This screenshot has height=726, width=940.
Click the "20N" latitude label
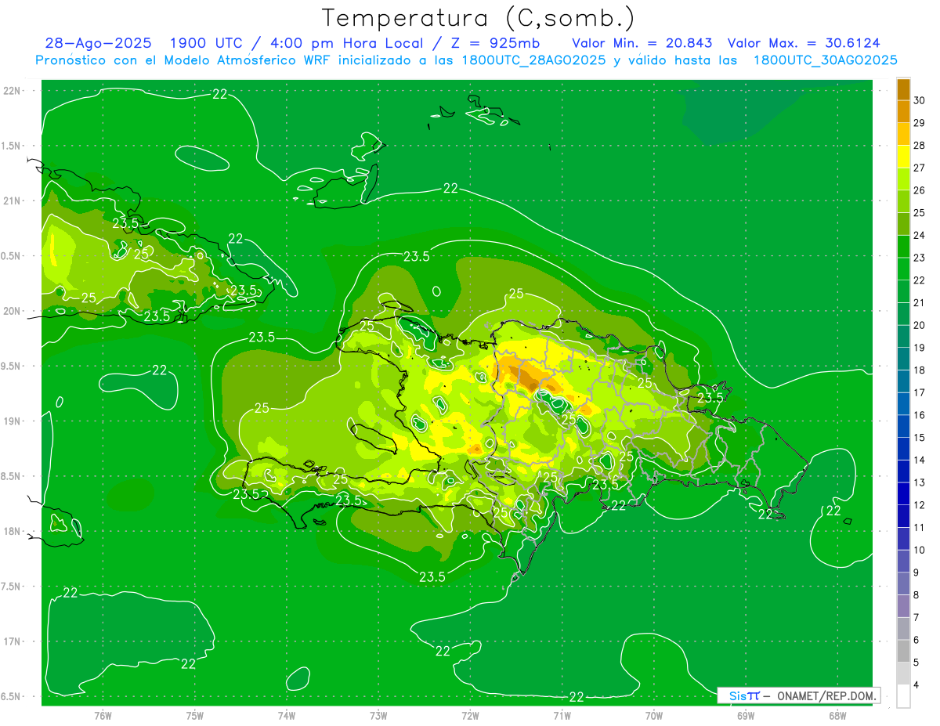13,311
